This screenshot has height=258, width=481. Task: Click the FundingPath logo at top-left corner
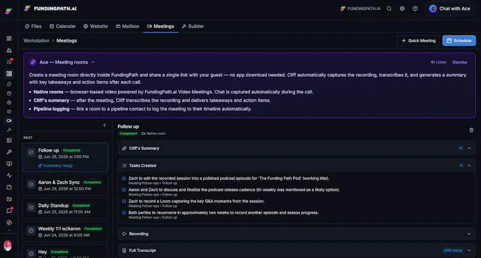coord(8,11)
